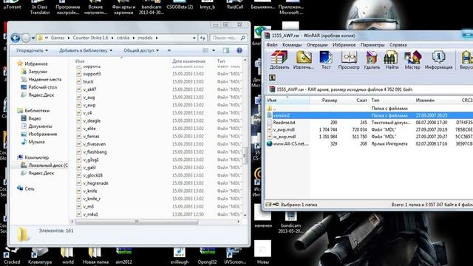Screen dimensions: 473x266
Task: Sort WinRAR list by Имя column
Action: tap(287, 100)
